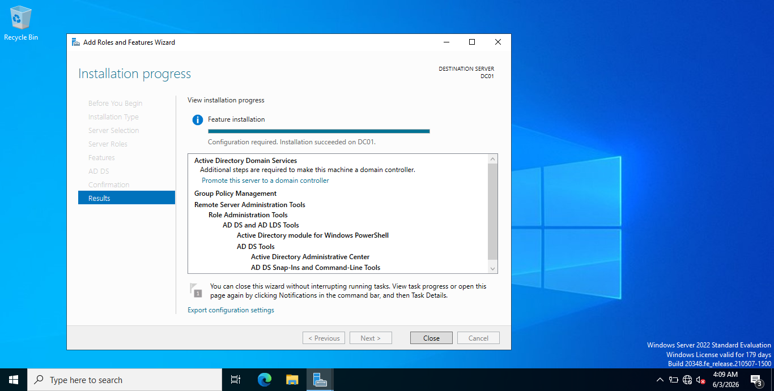Click the taskbar clock and date
774x391 pixels.
click(x=725, y=380)
